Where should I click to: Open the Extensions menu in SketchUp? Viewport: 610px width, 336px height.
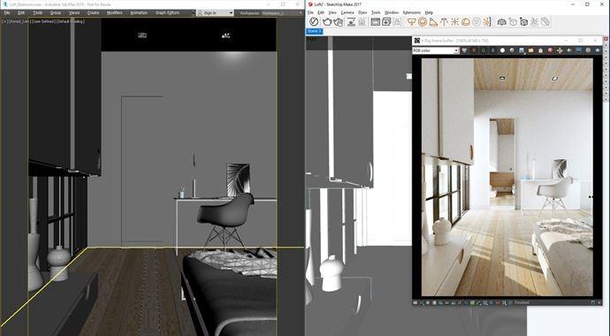[412, 12]
